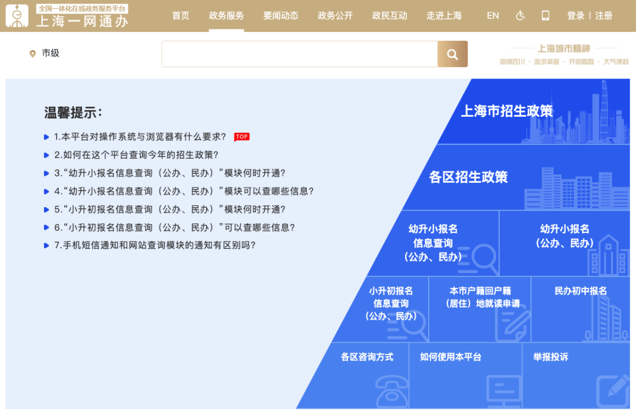Open tip 3 about 幼升小报名信息查询模块何时开通
636x414 pixels.
(170, 173)
